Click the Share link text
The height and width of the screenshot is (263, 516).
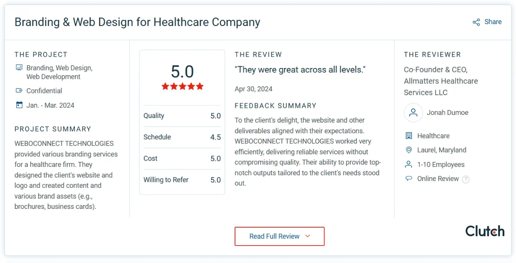[x=493, y=22]
